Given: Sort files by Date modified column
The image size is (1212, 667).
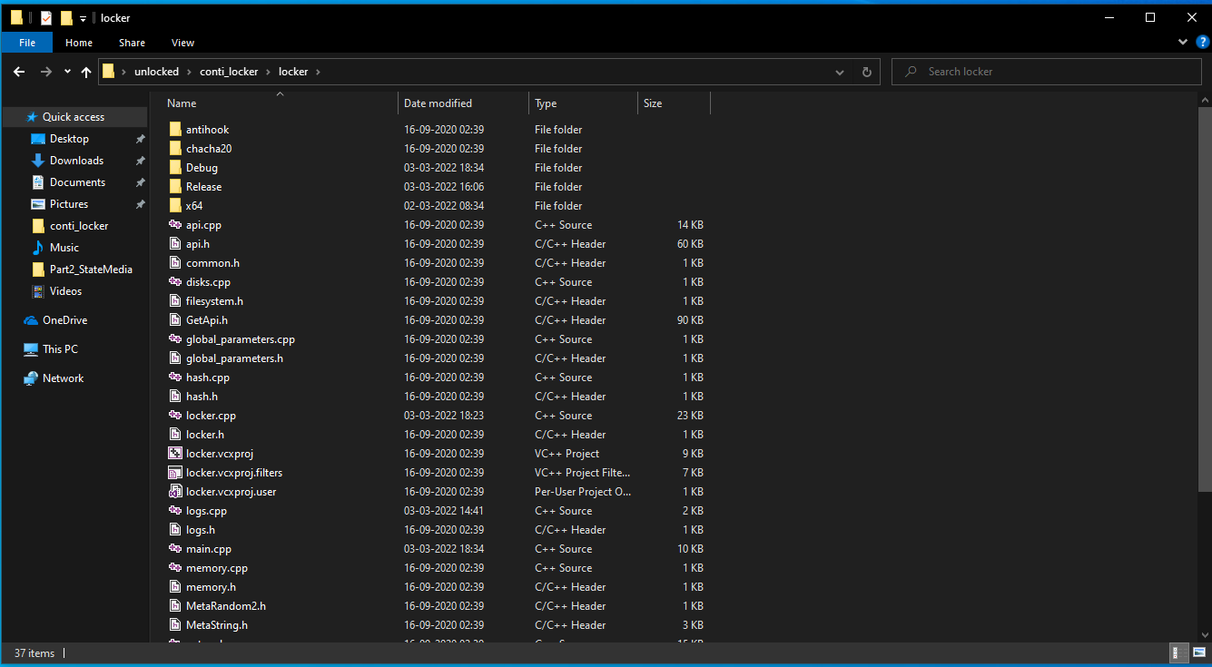Looking at the screenshot, I should coord(438,103).
